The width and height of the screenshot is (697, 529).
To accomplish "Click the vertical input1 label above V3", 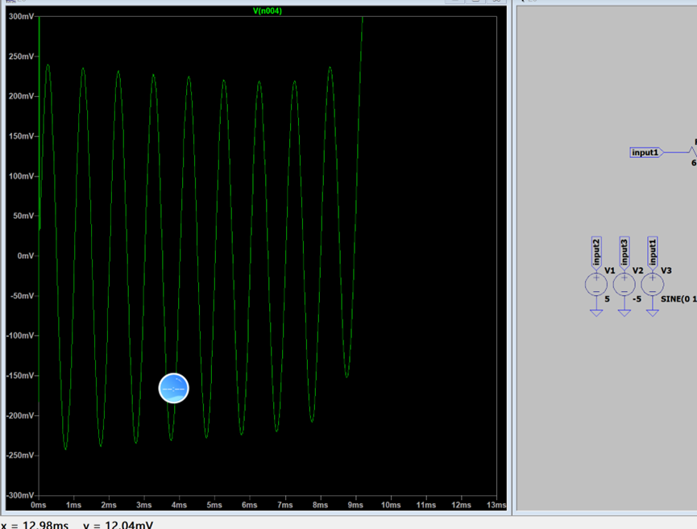I will (x=652, y=252).
